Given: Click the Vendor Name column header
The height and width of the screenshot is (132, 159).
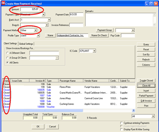Looking at the screenshot, I should pyautogui.click(x=96, y=81).
